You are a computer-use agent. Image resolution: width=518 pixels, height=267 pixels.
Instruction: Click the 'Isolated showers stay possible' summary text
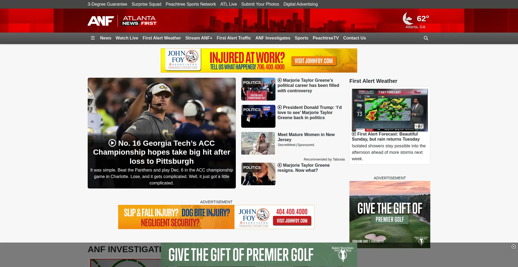pos(389,152)
